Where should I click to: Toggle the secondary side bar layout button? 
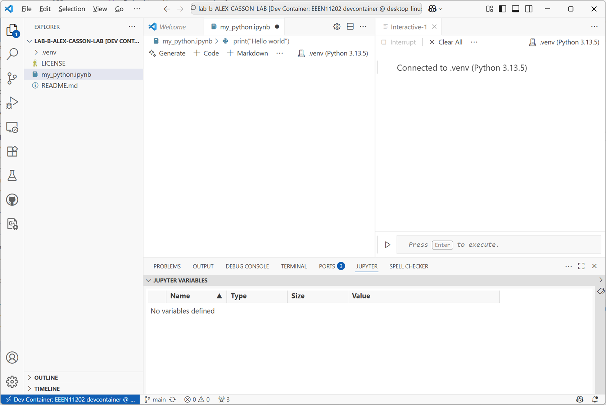click(529, 9)
